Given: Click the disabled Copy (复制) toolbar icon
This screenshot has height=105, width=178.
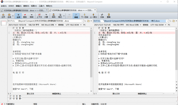Looking at the screenshot, I should point(69,16).
